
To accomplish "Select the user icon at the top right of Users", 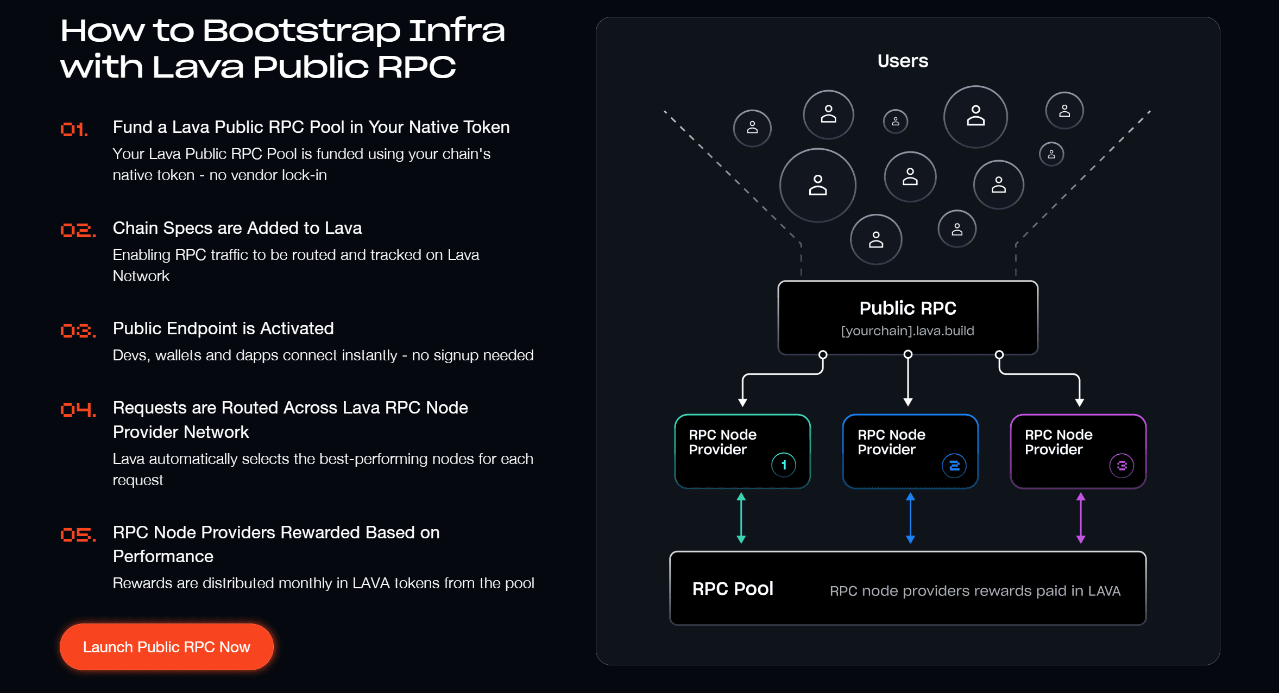I will point(1065,110).
